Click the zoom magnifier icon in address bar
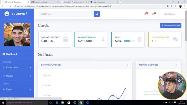Viewport: 187px width, 105px height. tap(172, 6)
